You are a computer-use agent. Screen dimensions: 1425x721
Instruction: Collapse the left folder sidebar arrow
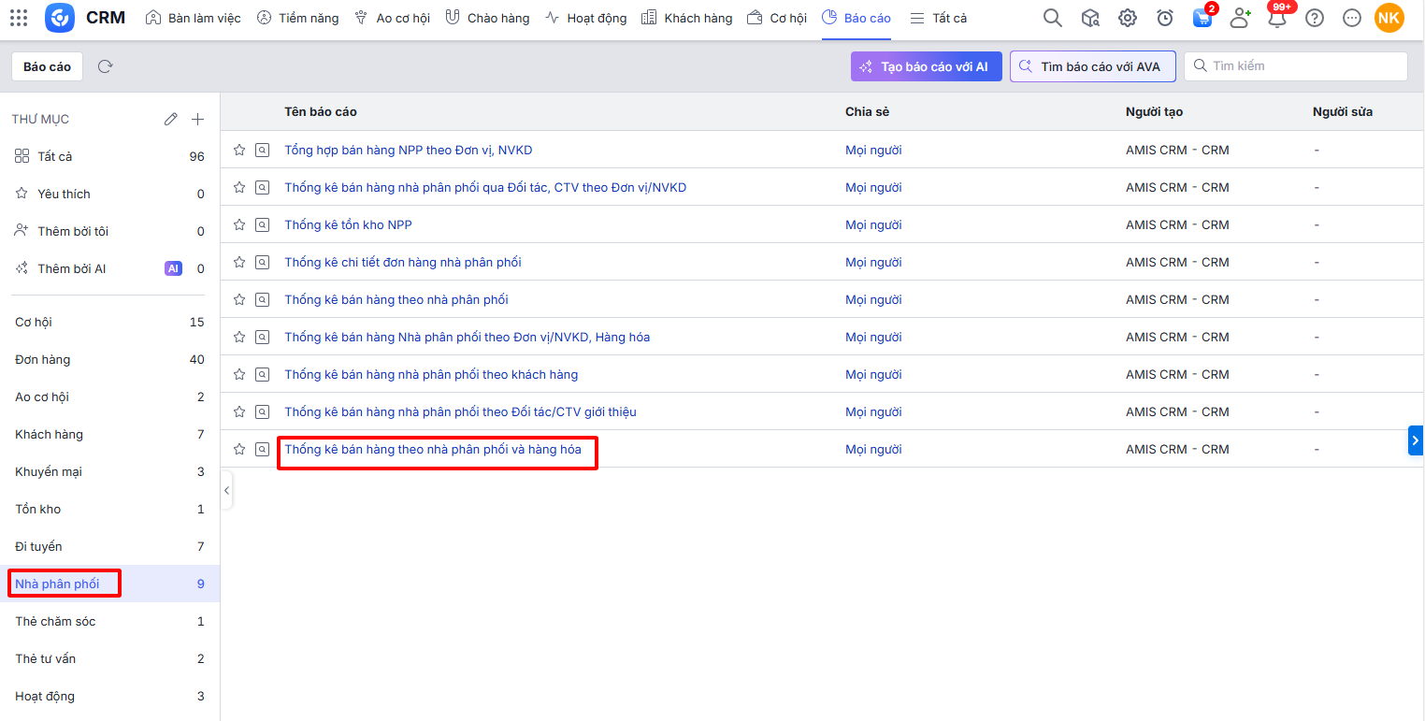pos(226,490)
